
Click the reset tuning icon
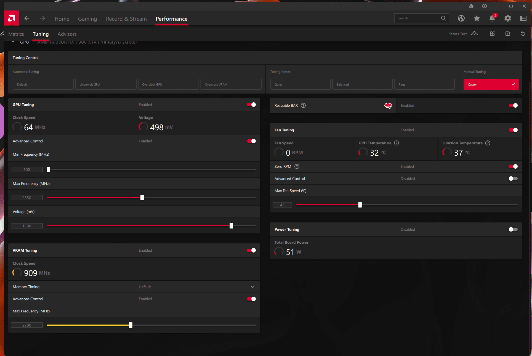click(x=523, y=34)
